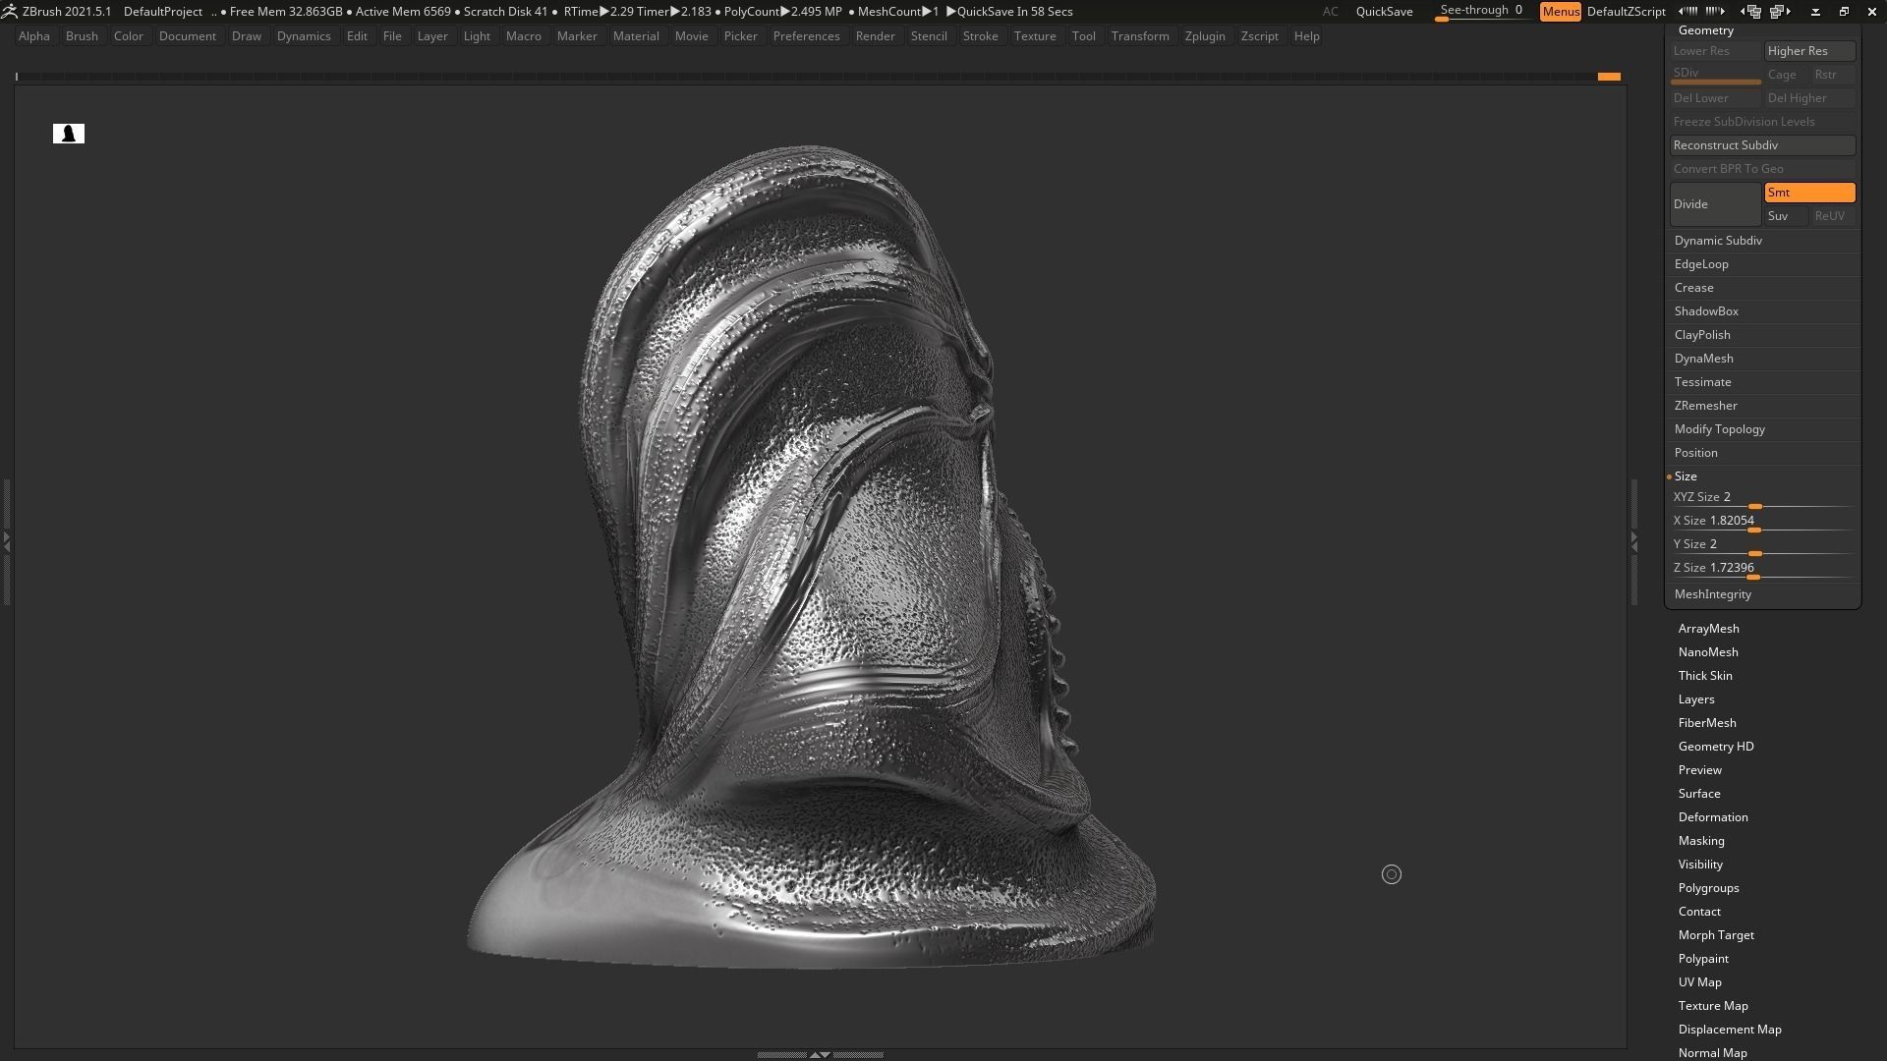The width and height of the screenshot is (1887, 1061).
Task: Open the Zplugin menu
Action: point(1204,36)
